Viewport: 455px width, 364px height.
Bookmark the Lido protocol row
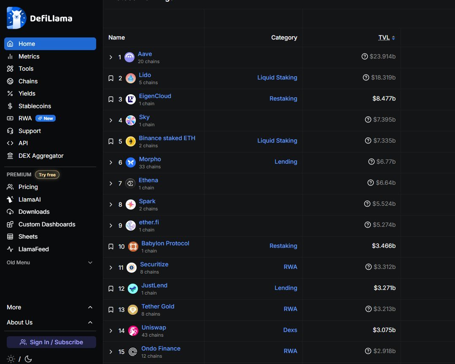111,78
